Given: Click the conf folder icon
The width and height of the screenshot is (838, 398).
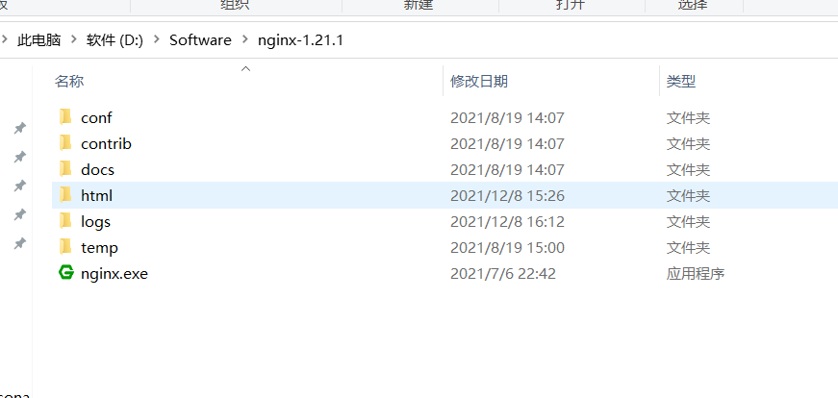Looking at the screenshot, I should click(x=65, y=117).
